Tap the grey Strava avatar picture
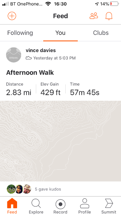This screenshot has height=215, width=121. tap(13, 55)
